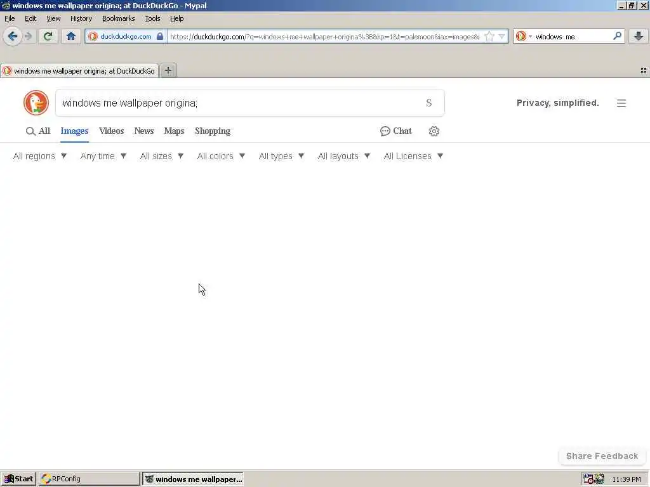Open the Downloads arrow button
The width and height of the screenshot is (650, 487).
tap(639, 36)
